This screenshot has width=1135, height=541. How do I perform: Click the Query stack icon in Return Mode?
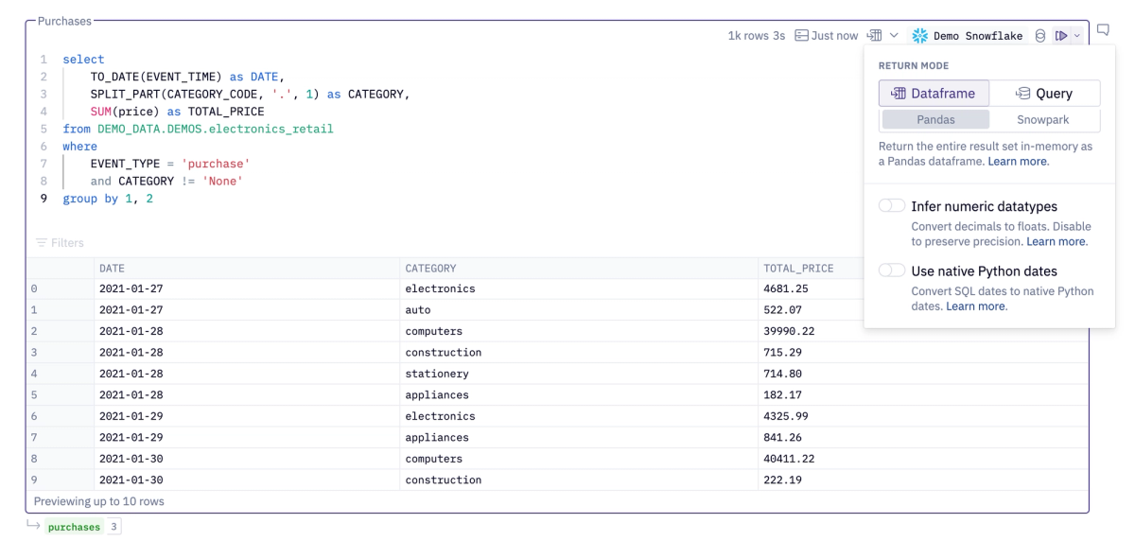click(1024, 94)
